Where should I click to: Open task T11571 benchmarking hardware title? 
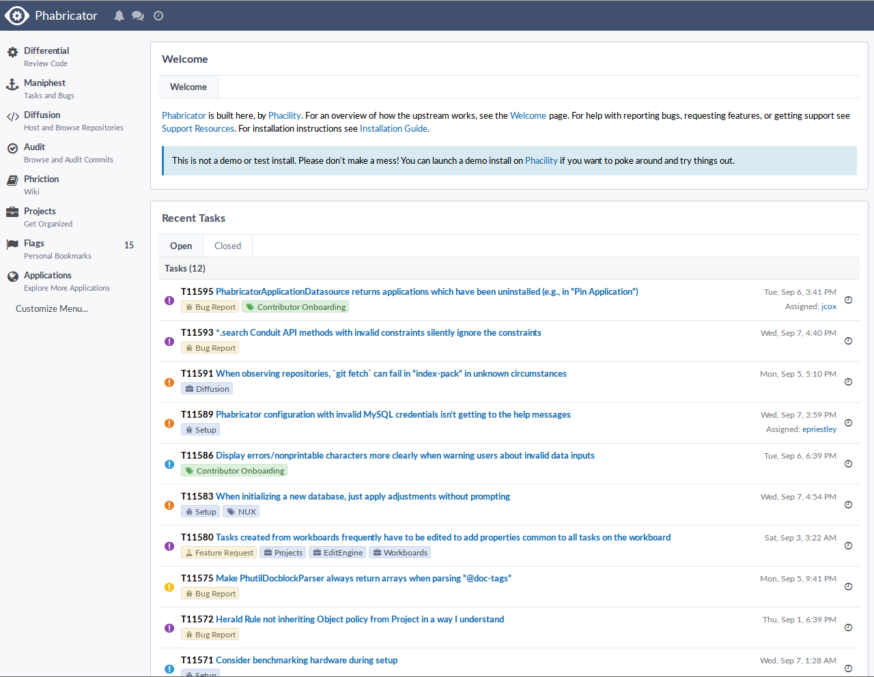coord(307,660)
